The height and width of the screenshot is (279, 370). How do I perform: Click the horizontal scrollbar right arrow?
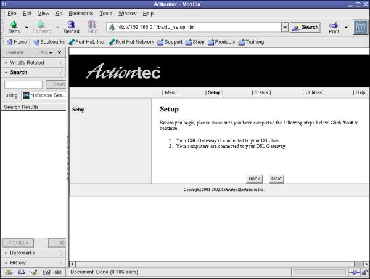coord(366,264)
